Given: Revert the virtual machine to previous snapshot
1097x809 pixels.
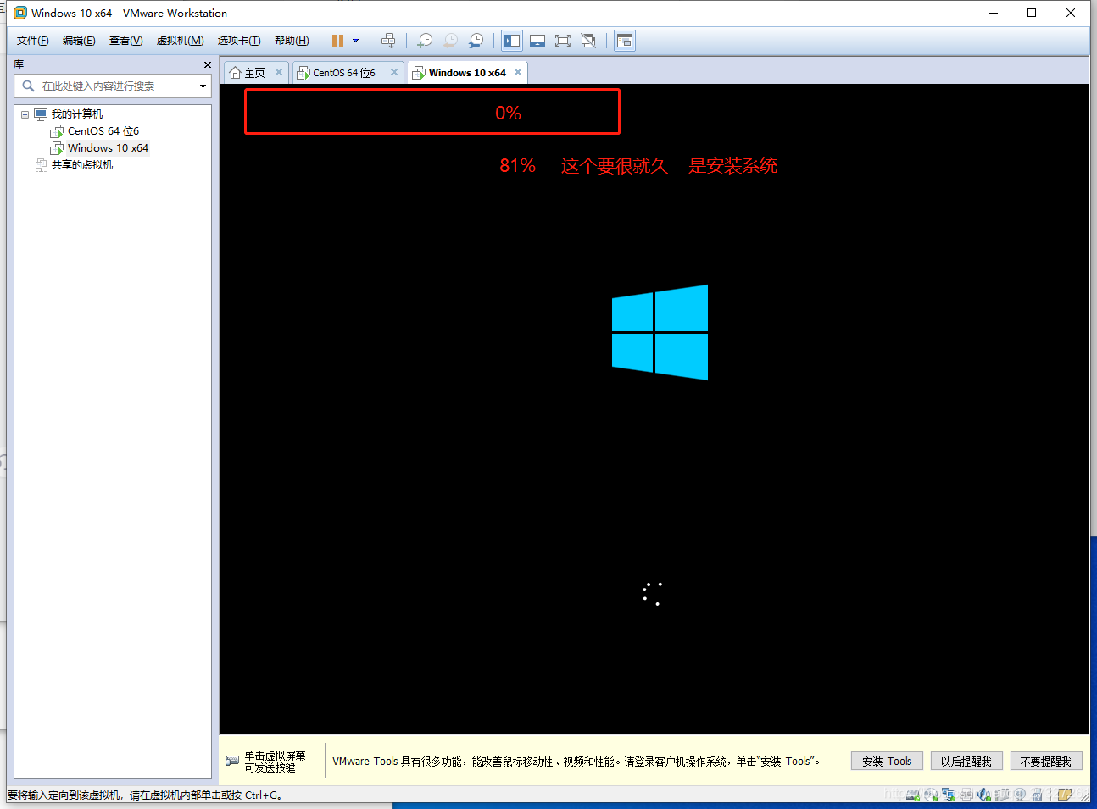Looking at the screenshot, I should coord(450,41).
